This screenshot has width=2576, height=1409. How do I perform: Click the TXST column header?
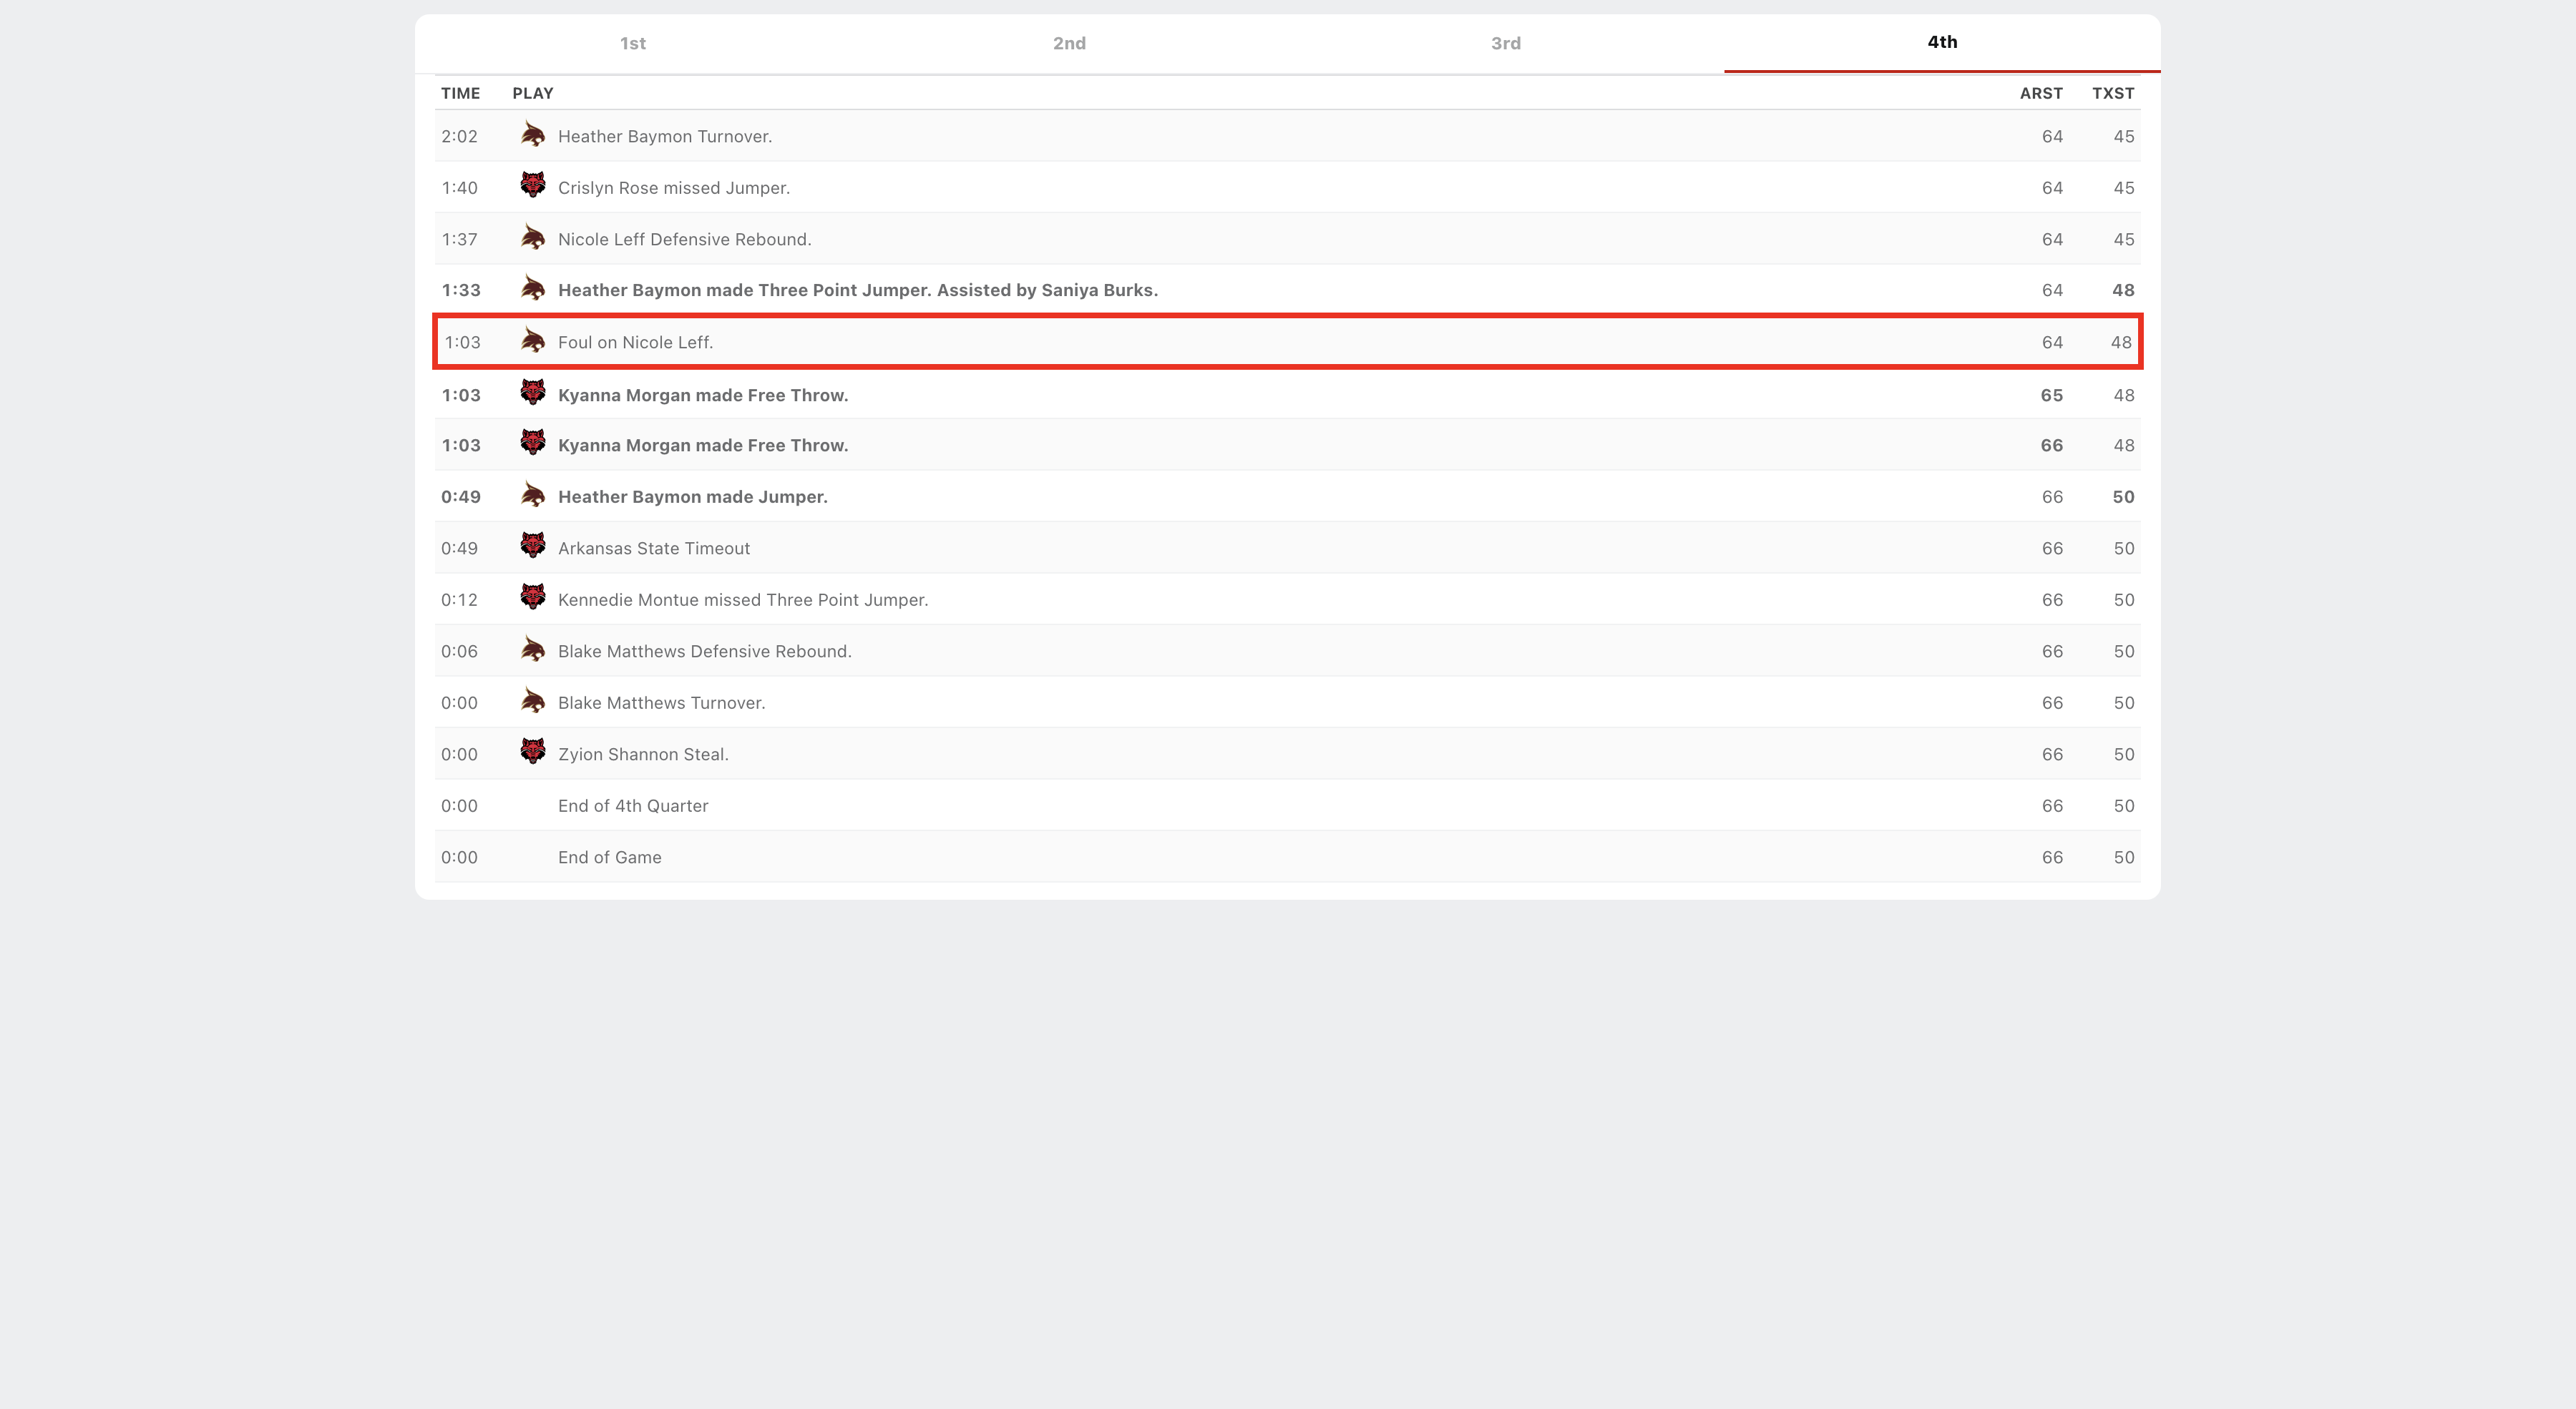click(2112, 93)
